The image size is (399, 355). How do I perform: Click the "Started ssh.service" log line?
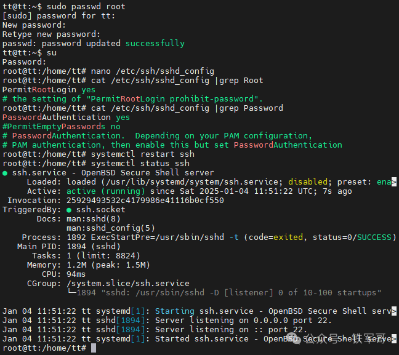pos(199,339)
